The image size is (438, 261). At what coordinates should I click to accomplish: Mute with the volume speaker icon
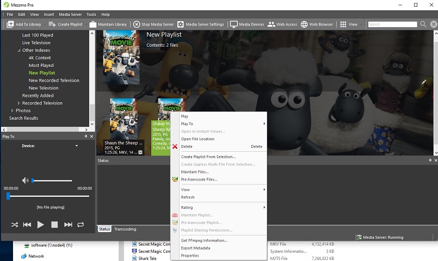pos(26,181)
